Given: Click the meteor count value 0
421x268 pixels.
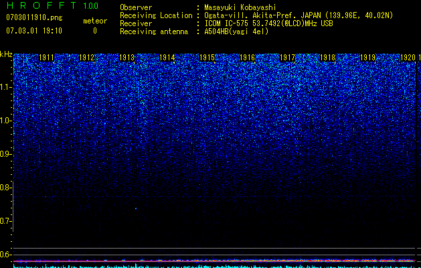Looking at the screenshot, I should 95,31.
